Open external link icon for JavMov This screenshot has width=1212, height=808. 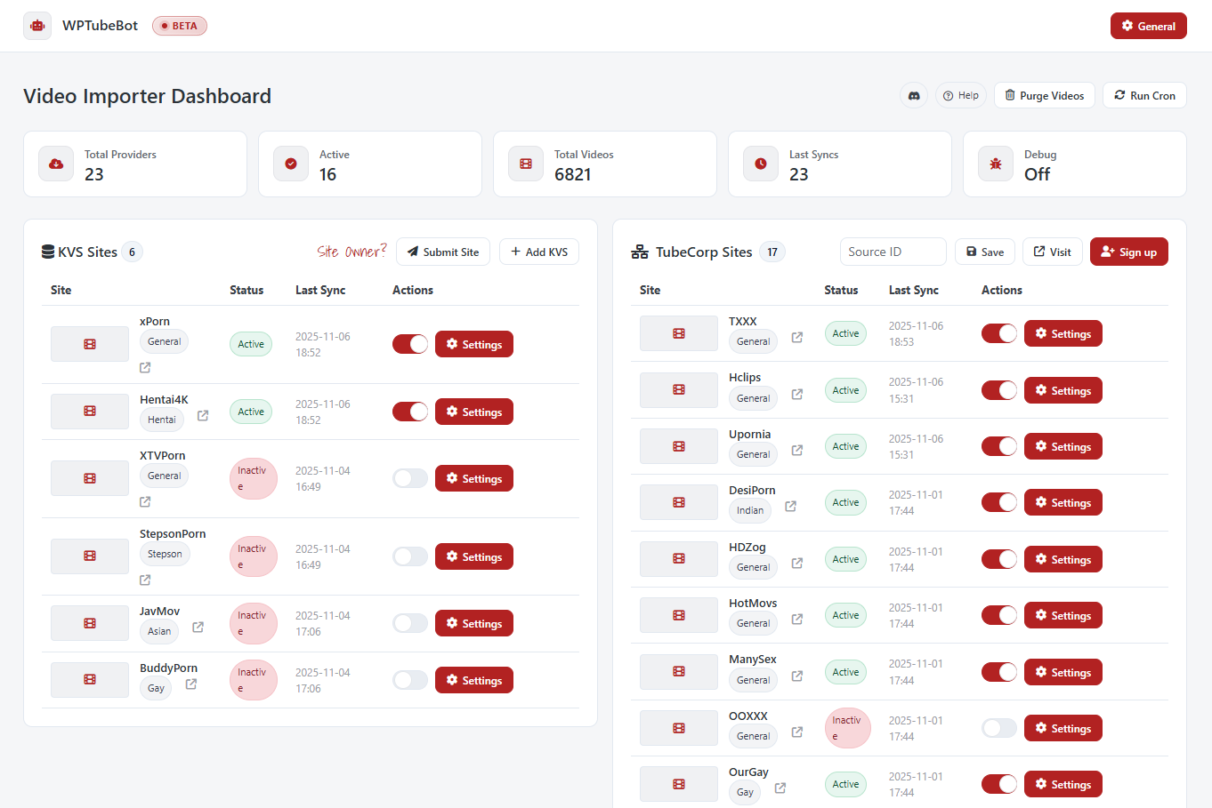point(198,628)
